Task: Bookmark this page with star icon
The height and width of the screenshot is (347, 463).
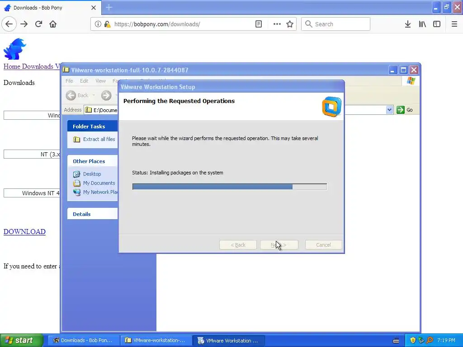Action: tap(290, 24)
